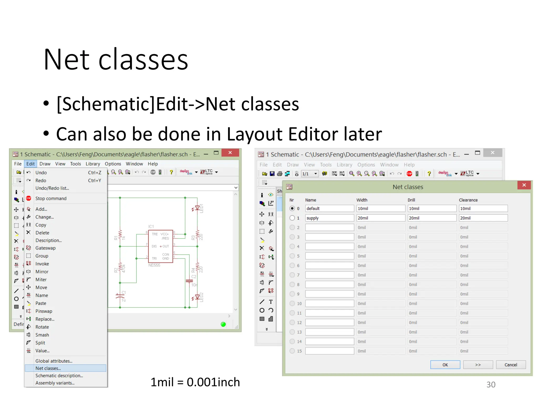Select the Mark tool in right palette
538x403 pixels.
(271, 203)
